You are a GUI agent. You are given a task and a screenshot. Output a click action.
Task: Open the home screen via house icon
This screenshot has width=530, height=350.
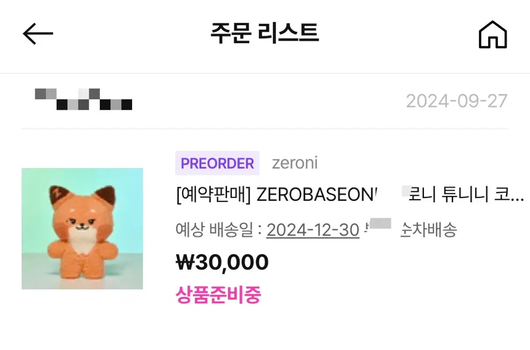click(493, 34)
